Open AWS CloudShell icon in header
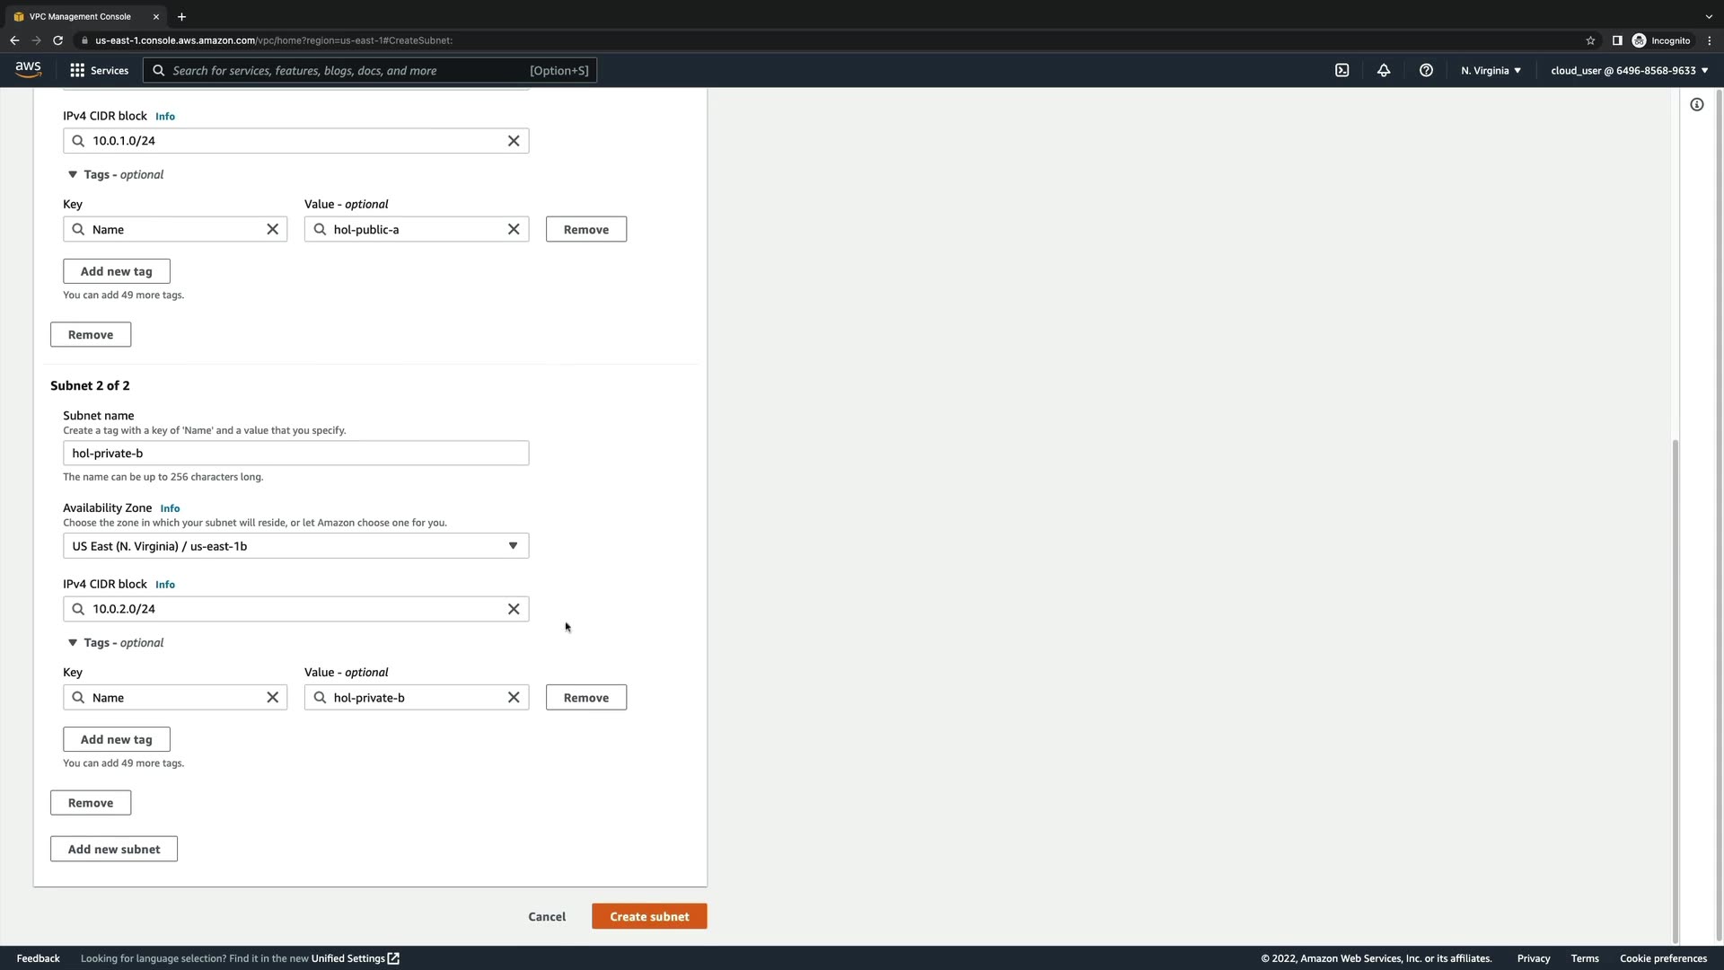This screenshot has width=1724, height=970. [1341, 70]
